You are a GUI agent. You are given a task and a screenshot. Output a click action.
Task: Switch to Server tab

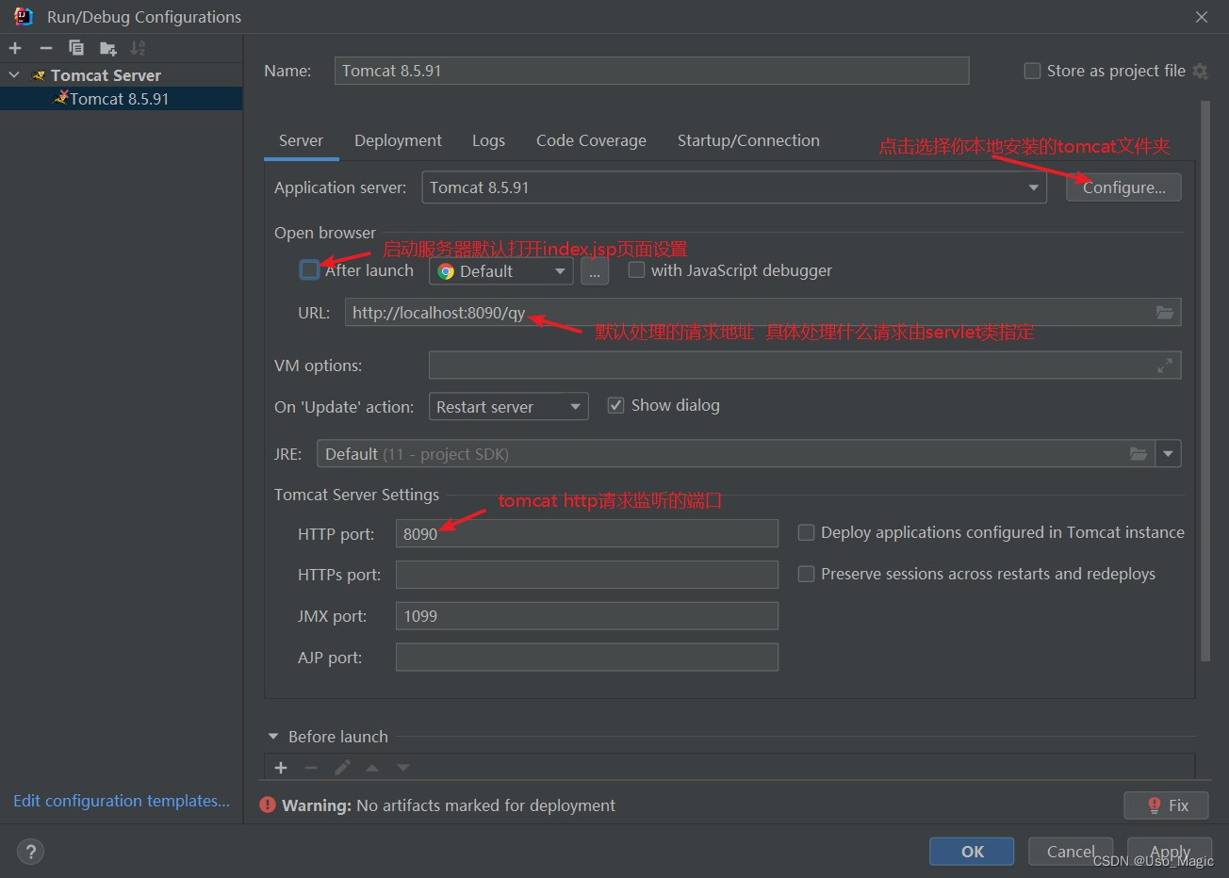pyautogui.click(x=301, y=140)
